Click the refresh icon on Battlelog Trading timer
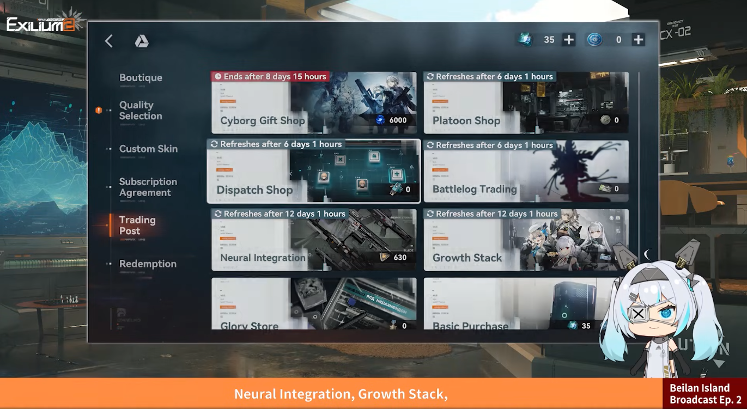This screenshot has height=409, width=747. point(430,145)
